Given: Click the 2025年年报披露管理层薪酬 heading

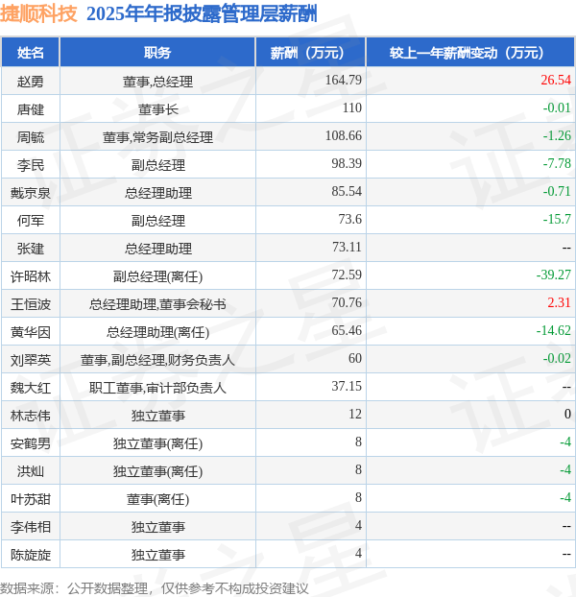Looking at the screenshot, I should coord(202,14).
